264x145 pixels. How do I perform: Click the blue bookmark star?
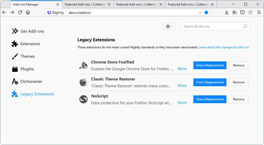(x=206, y=12)
